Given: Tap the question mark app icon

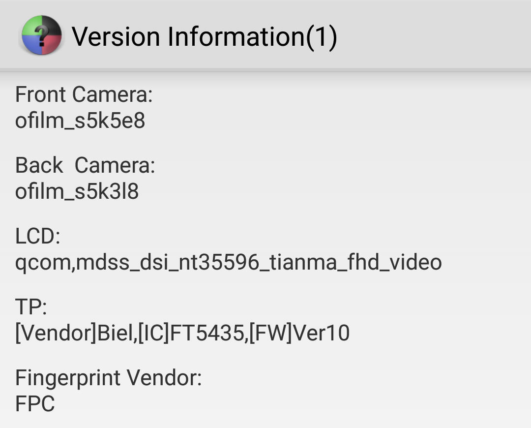Looking at the screenshot, I should coord(41,35).
